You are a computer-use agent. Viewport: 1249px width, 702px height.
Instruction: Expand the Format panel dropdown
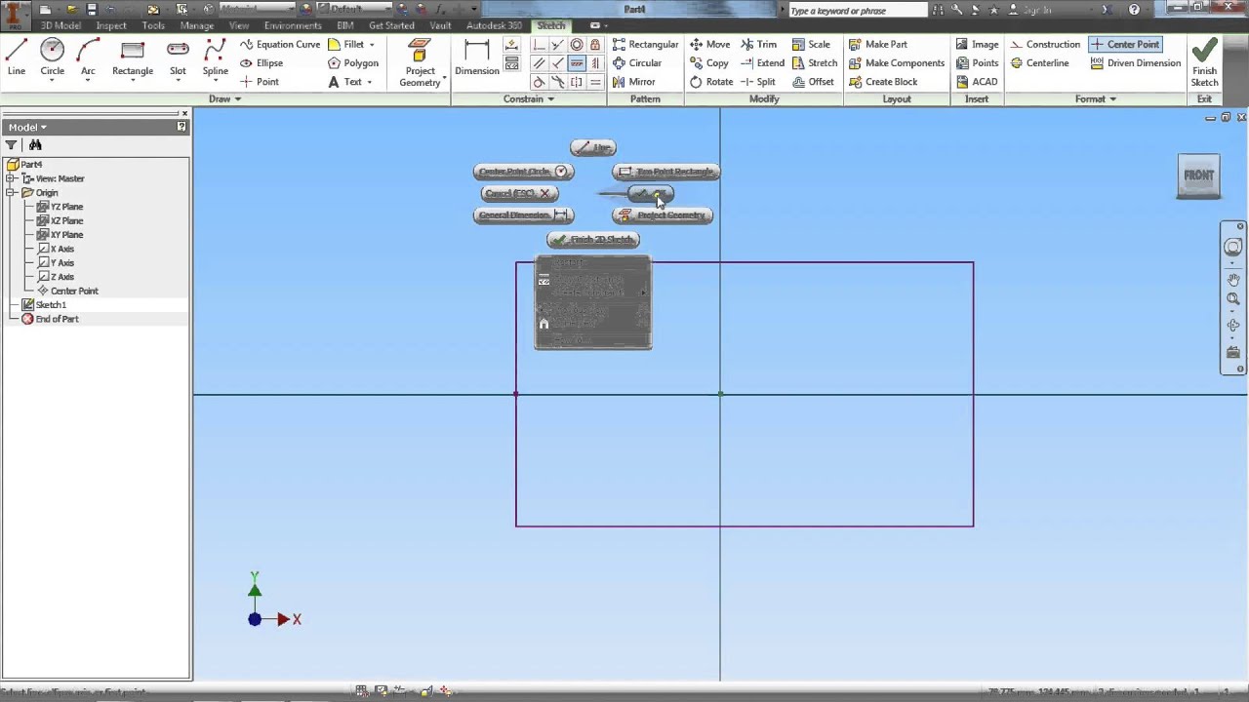point(1095,98)
